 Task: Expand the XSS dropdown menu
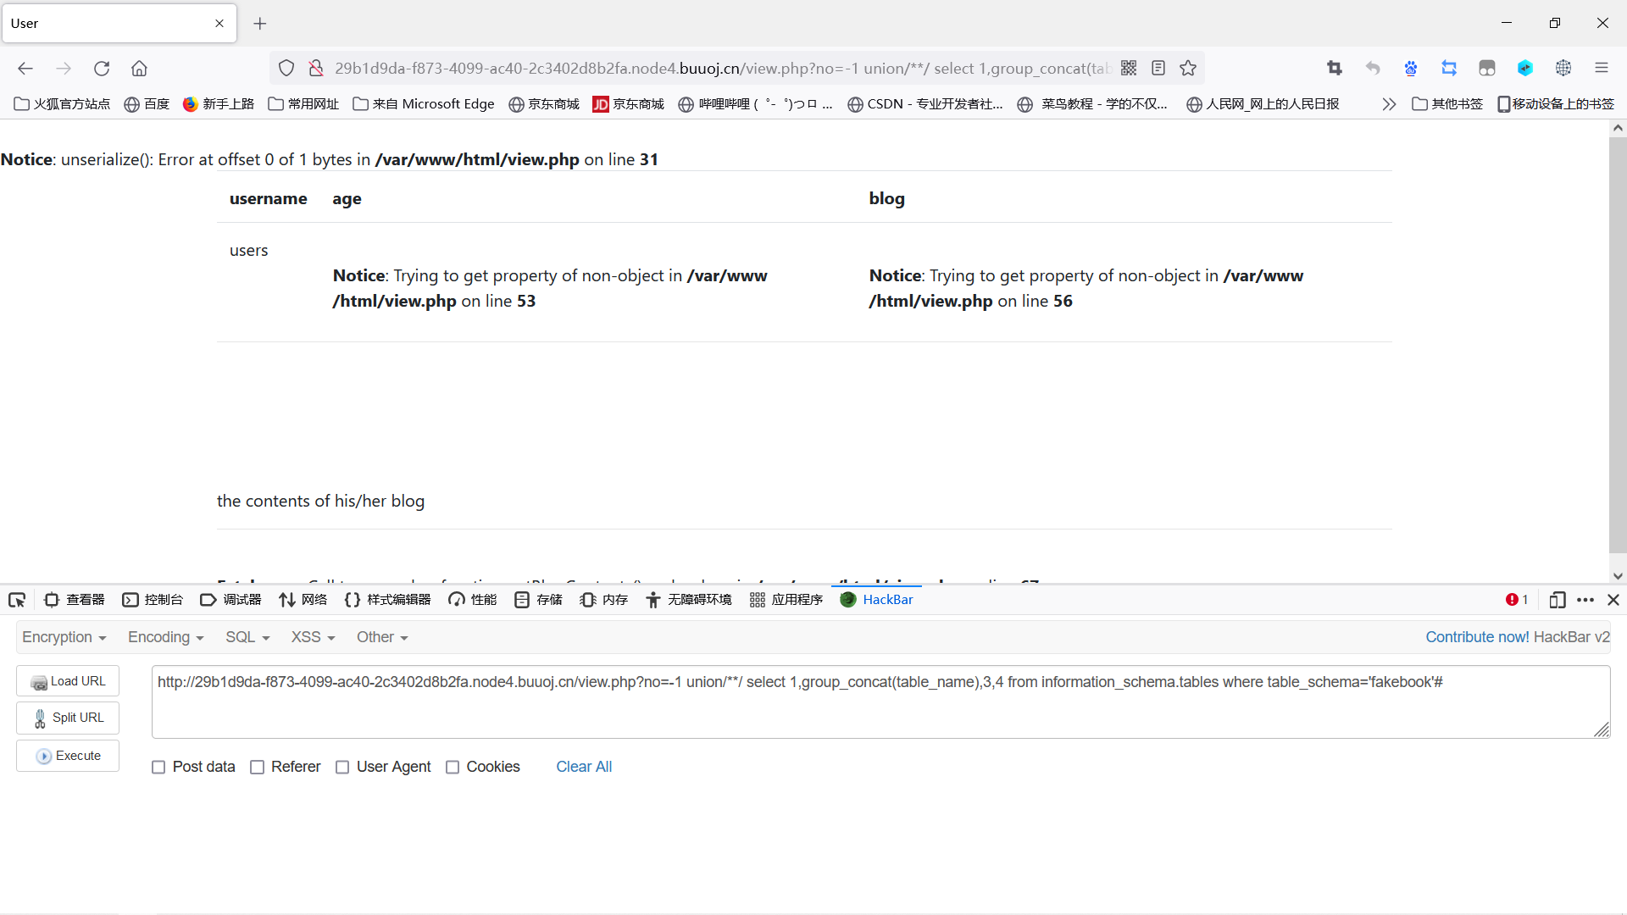(313, 637)
